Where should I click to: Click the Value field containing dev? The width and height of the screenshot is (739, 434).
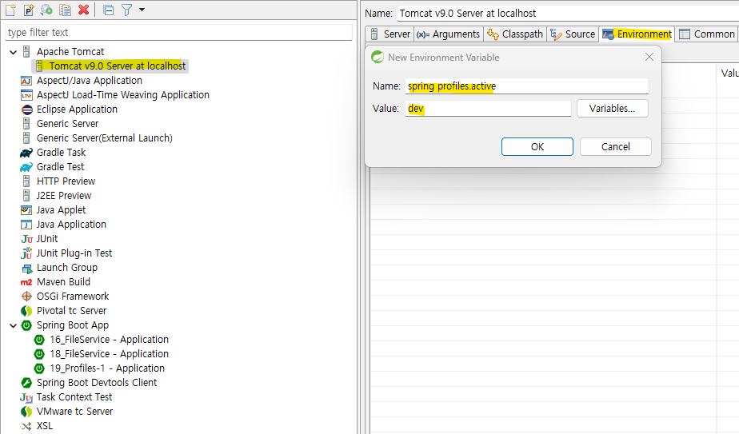pos(488,109)
